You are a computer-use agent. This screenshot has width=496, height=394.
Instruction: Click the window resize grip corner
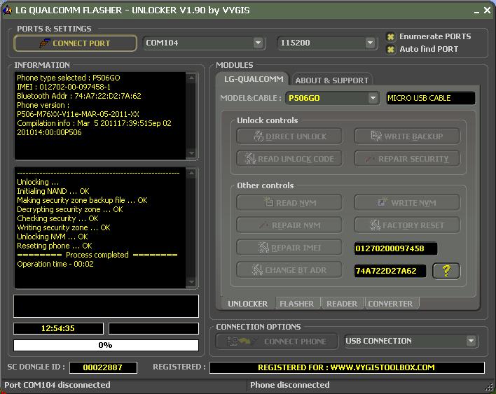[490, 388]
